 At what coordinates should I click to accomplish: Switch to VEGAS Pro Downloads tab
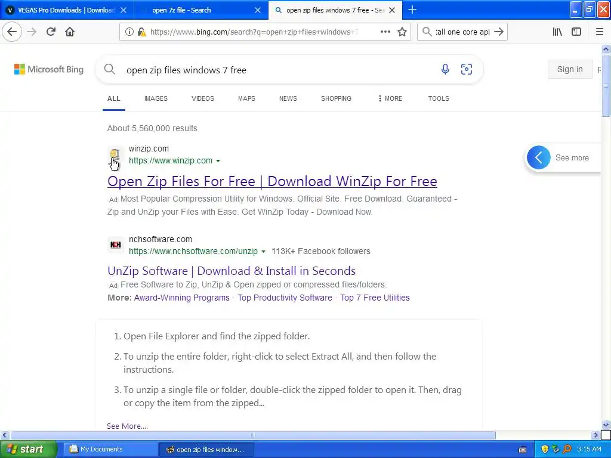click(66, 10)
